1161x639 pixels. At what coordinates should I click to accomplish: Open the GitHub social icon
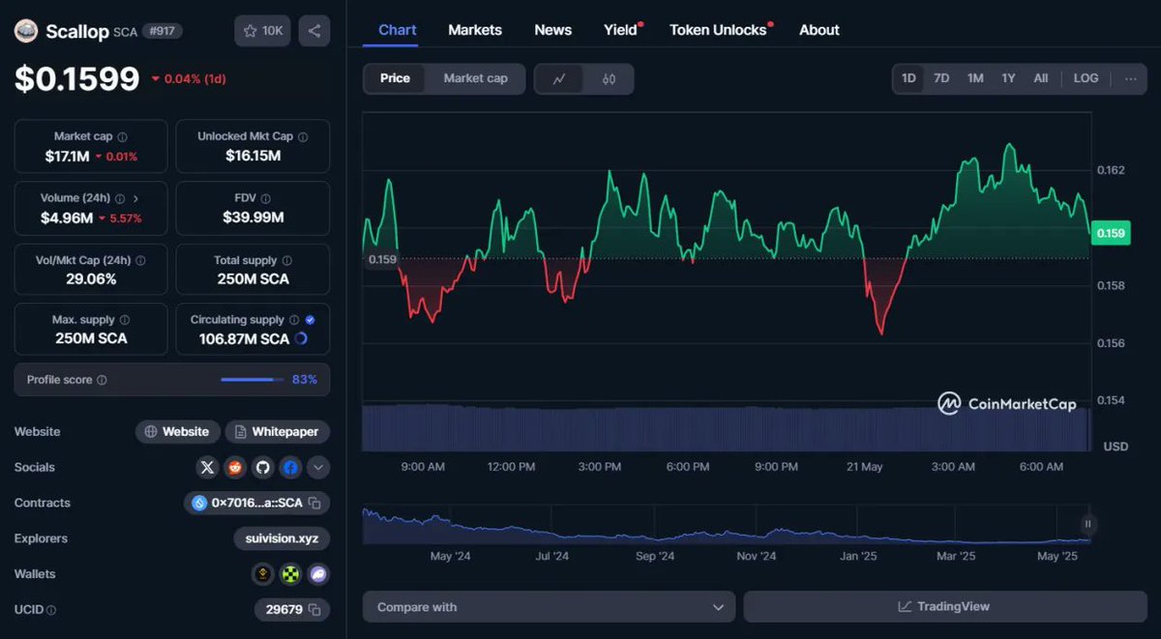(x=262, y=468)
